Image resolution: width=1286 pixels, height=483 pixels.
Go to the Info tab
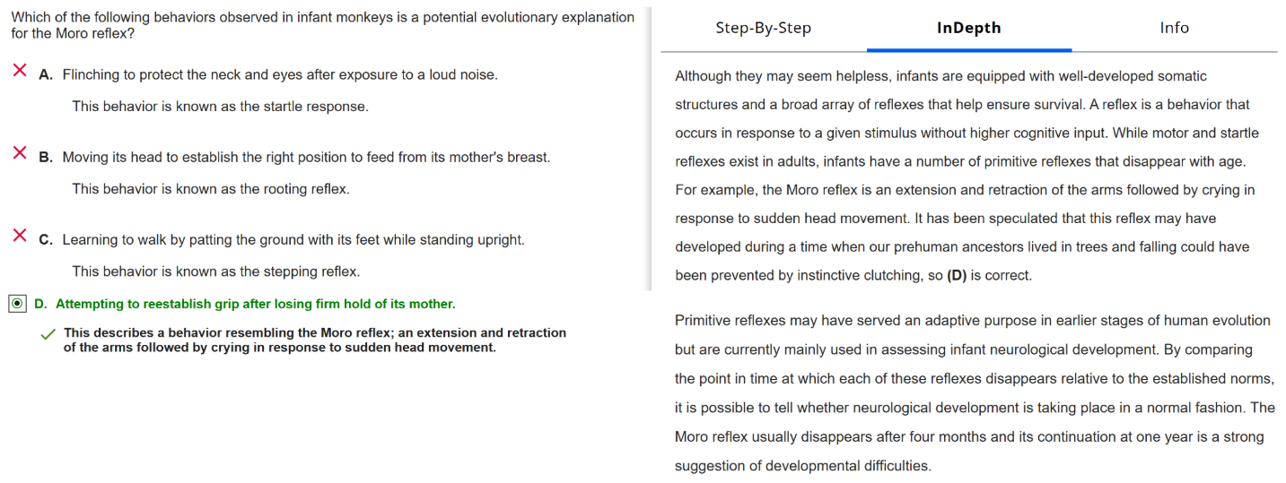pyautogui.click(x=1174, y=28)
